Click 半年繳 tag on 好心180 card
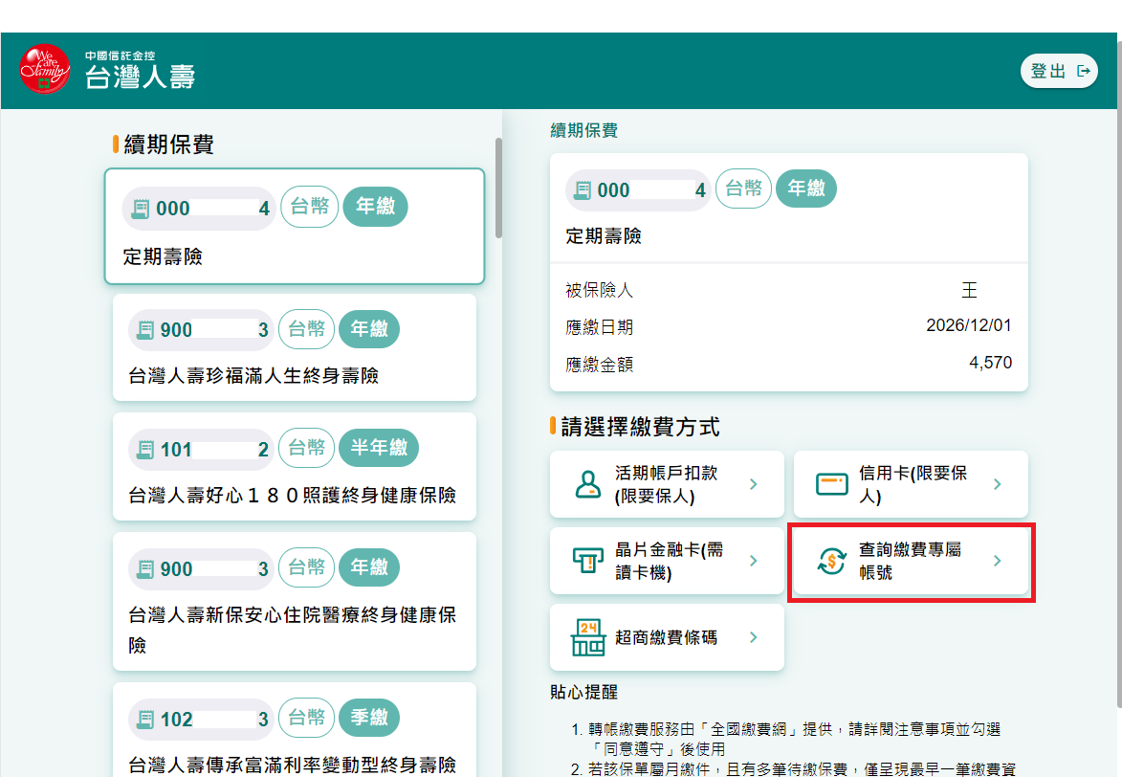The width and height of the screenshot is (1122, 777). [x=379, y=448]
